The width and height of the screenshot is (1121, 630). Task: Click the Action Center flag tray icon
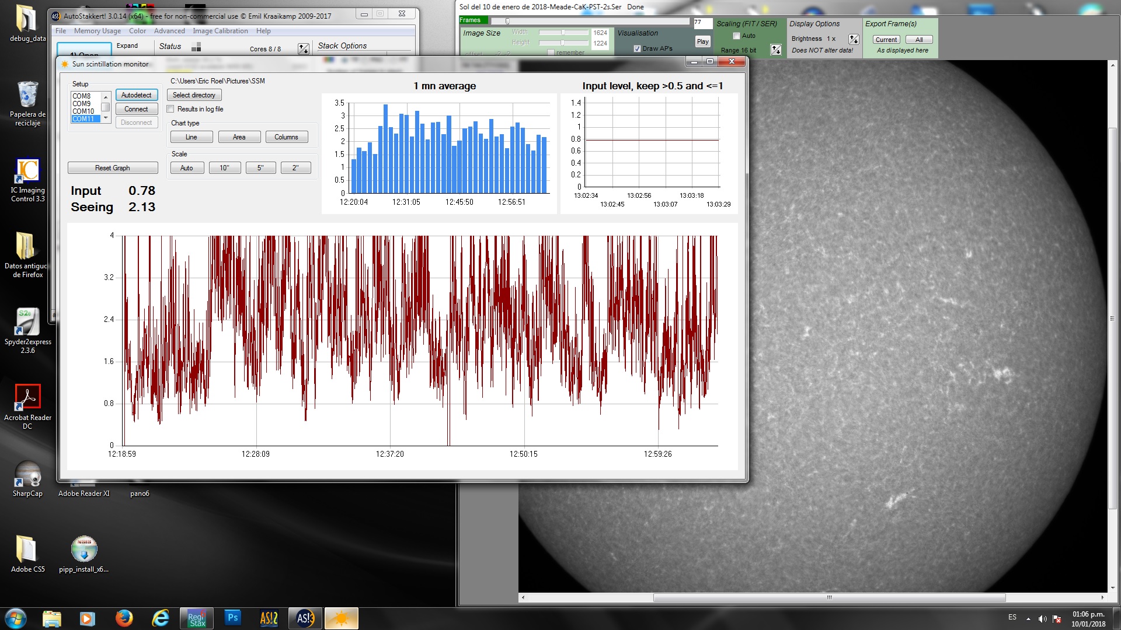tap(1056, 619)
